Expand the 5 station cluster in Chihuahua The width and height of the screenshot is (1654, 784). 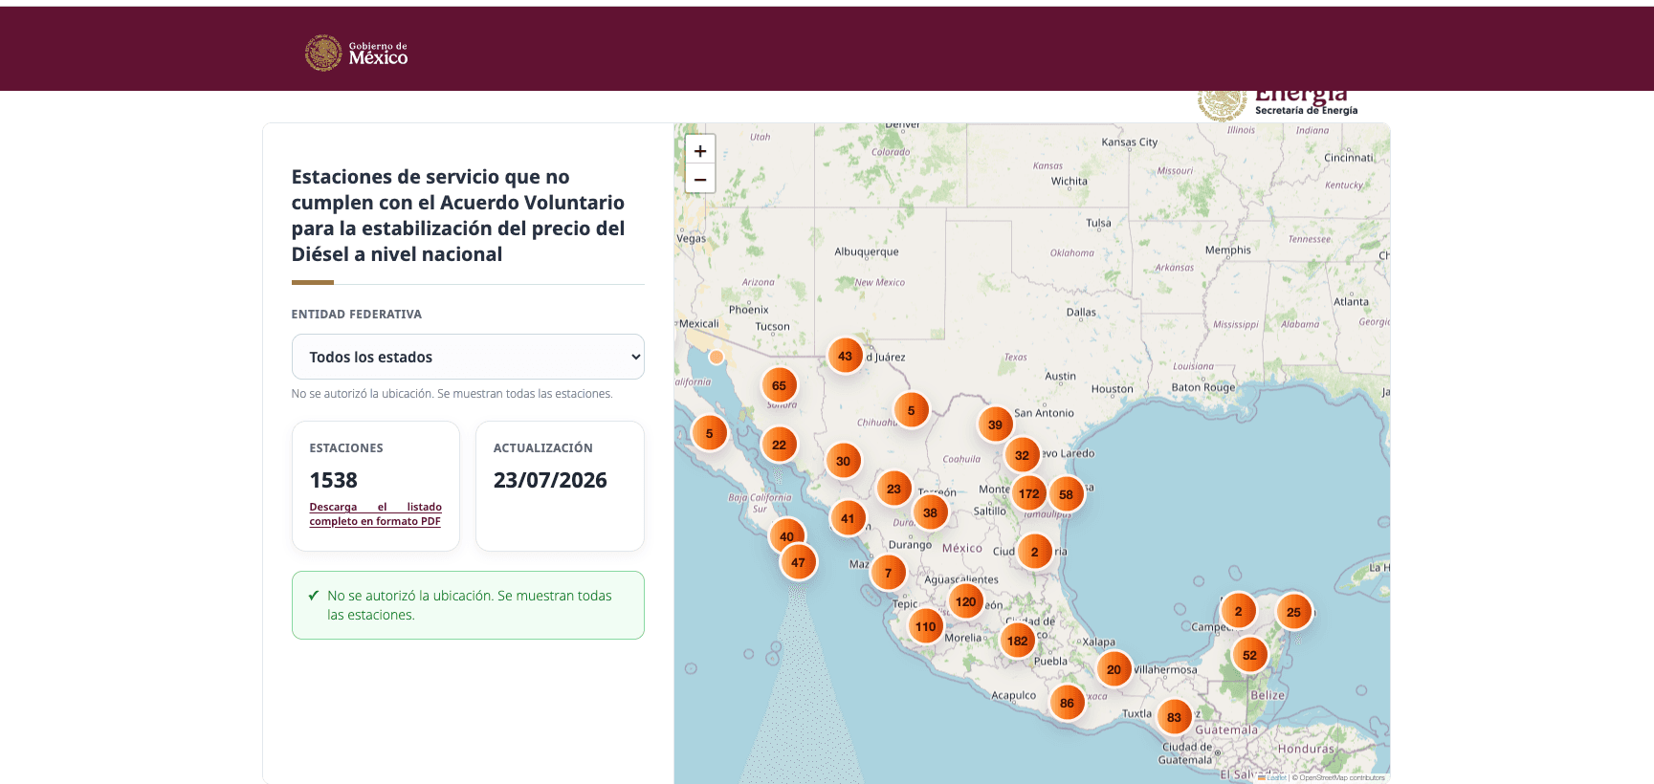[911, 410]
